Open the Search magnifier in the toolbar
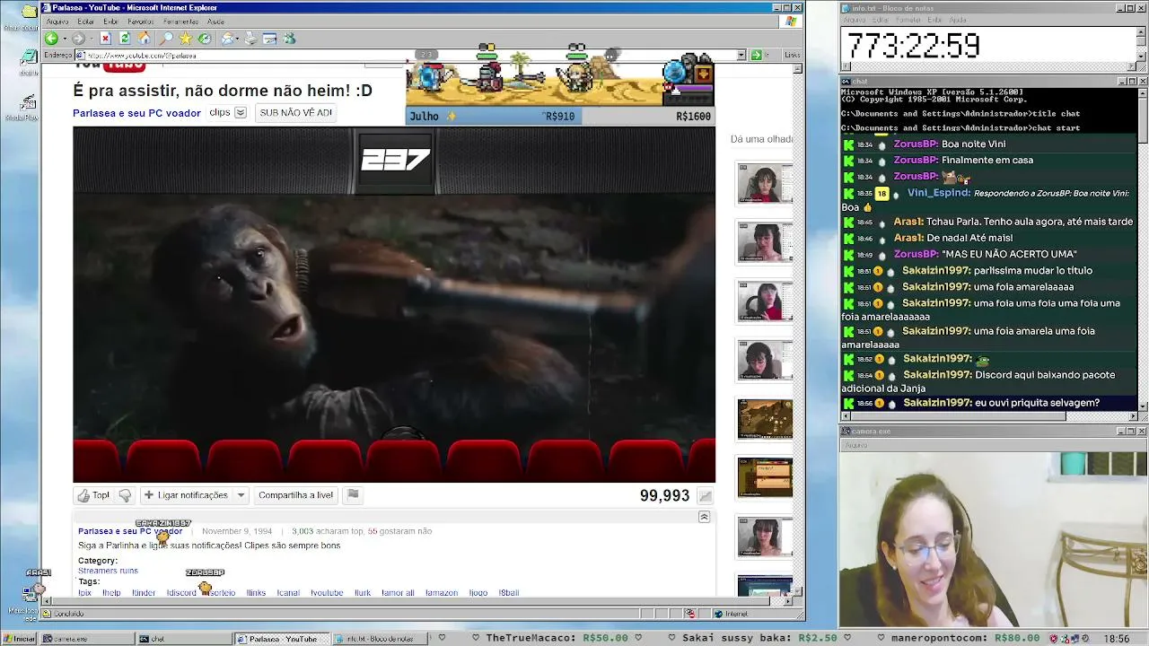Screen dimensions: 1149x646 click(x=166, y=39)
